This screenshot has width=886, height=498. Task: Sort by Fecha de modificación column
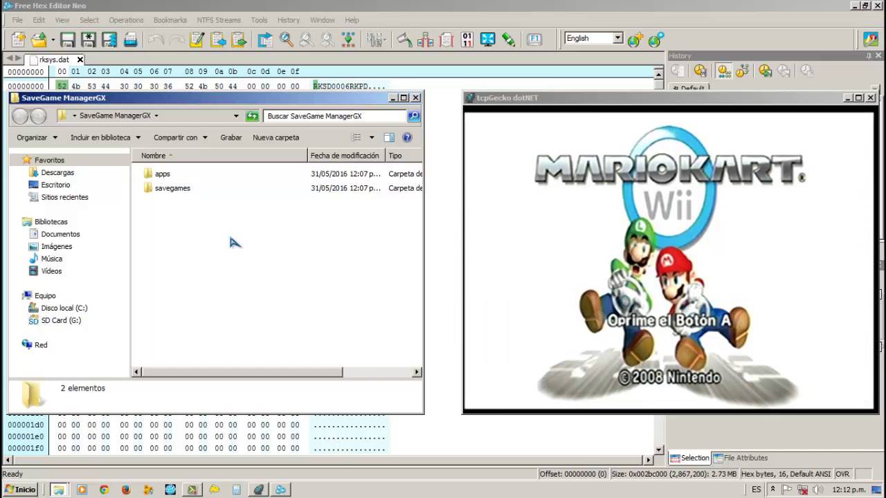(346, 156)
